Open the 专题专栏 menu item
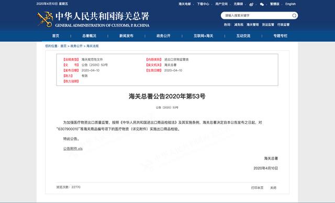The image size is (335, 203). 281,36
